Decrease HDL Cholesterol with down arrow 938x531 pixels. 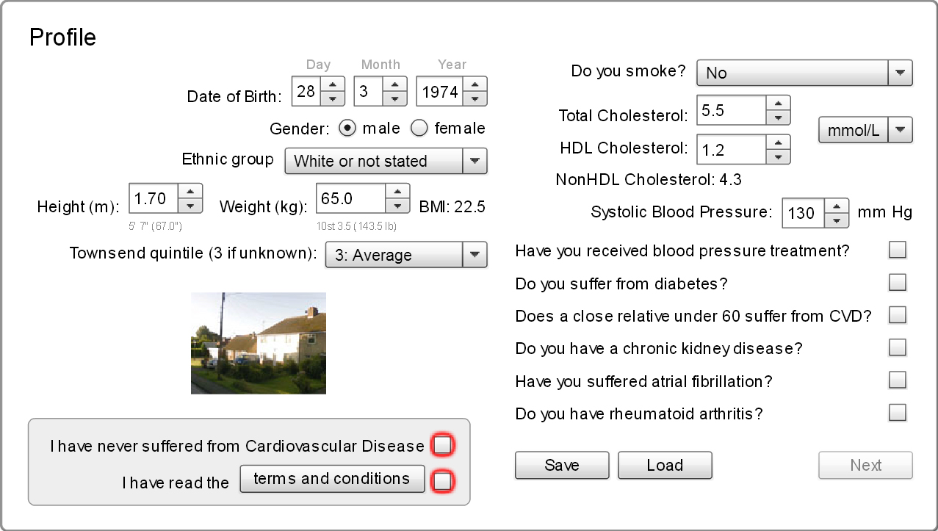click(779, 156)
